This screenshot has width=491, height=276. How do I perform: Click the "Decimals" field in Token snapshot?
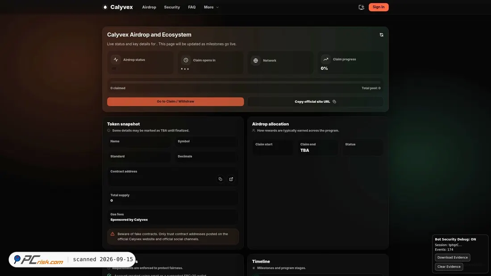click(206, 157)
